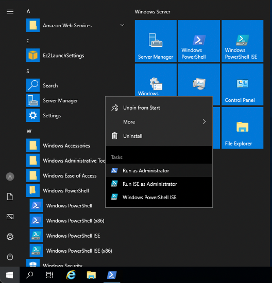Expand Windows Ease of Access folder
The image size is (272, 283).
pyautogui.click(x=65, y=175)
